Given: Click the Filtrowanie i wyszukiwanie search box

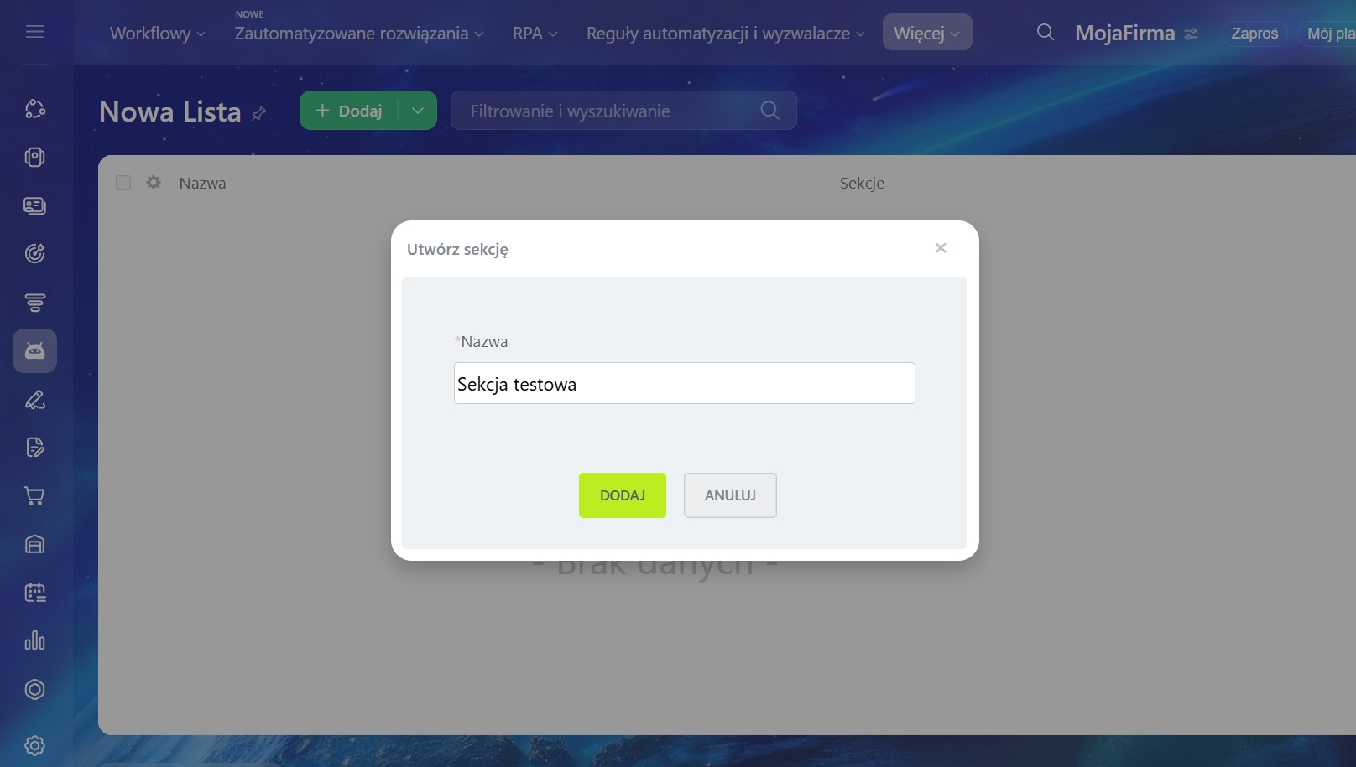Looking at the screenshot, I should [613, 111].
